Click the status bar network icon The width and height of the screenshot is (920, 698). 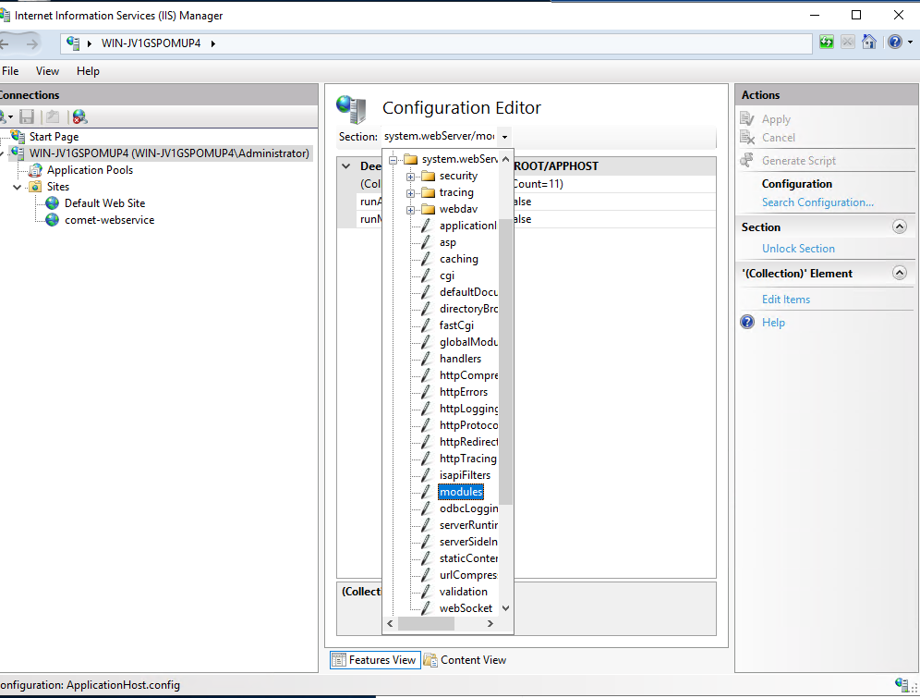point(902,684)
